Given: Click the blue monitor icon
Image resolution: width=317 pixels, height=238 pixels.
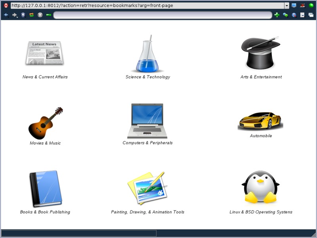Looking at the screenshot, I should point(294,6).
